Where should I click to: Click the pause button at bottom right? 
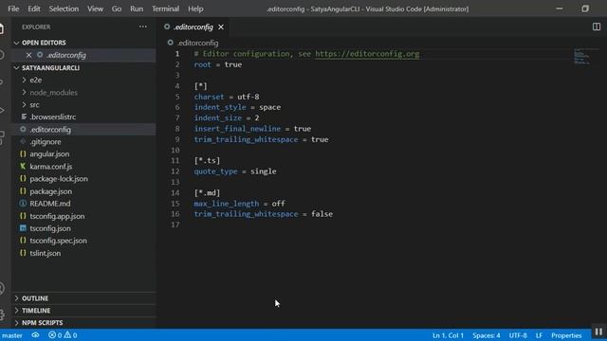pos(598,332)
